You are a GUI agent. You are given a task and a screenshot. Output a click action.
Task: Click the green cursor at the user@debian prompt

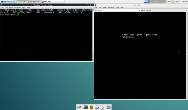[18, 14]
